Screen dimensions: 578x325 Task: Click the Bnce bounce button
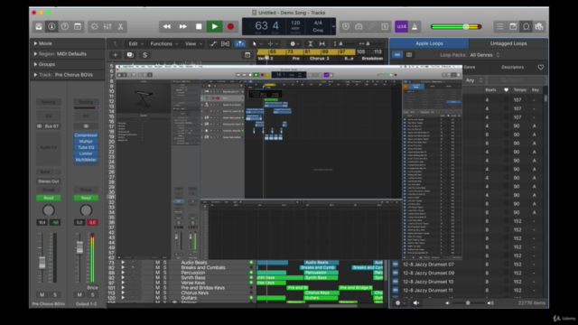coord(92,287)
